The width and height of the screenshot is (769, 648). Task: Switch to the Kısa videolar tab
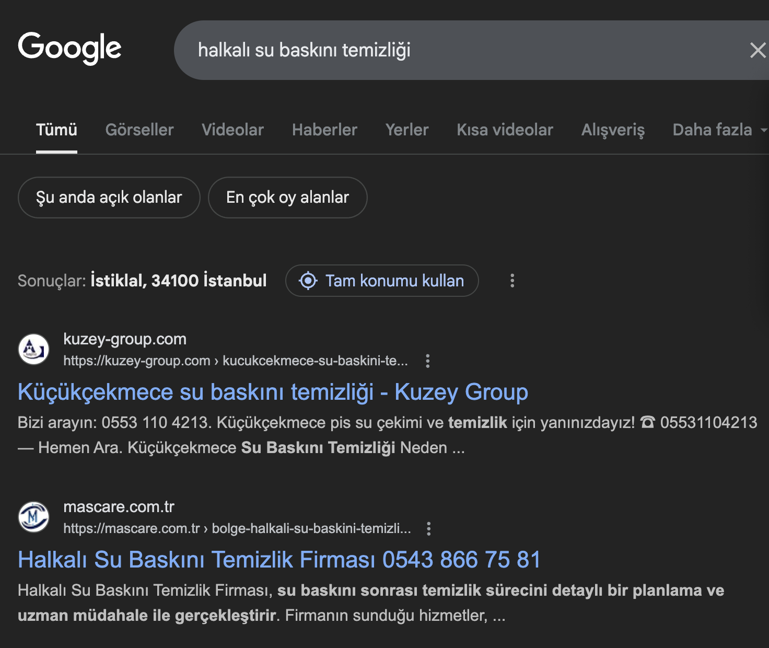click(505, 130)
